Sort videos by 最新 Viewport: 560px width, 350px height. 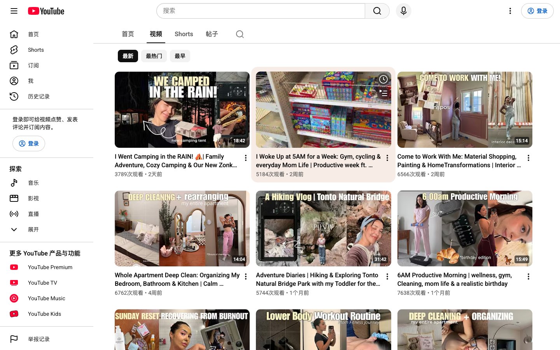[128, 56]
